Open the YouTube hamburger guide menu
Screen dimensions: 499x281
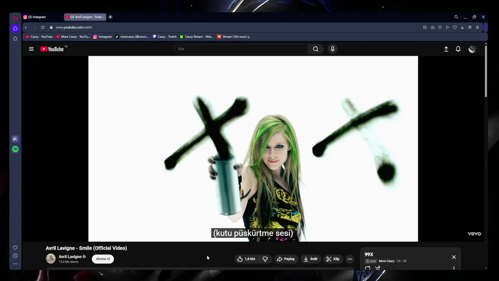click(31, 49)
